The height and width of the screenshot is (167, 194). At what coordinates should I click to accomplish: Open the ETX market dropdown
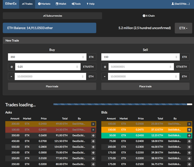(x=183, y=28)
